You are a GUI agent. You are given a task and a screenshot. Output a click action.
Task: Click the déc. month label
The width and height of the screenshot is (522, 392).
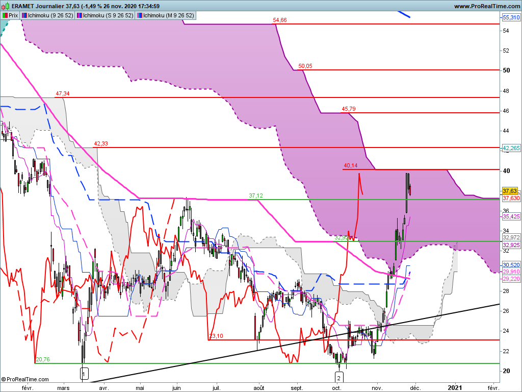coord(415,388)
